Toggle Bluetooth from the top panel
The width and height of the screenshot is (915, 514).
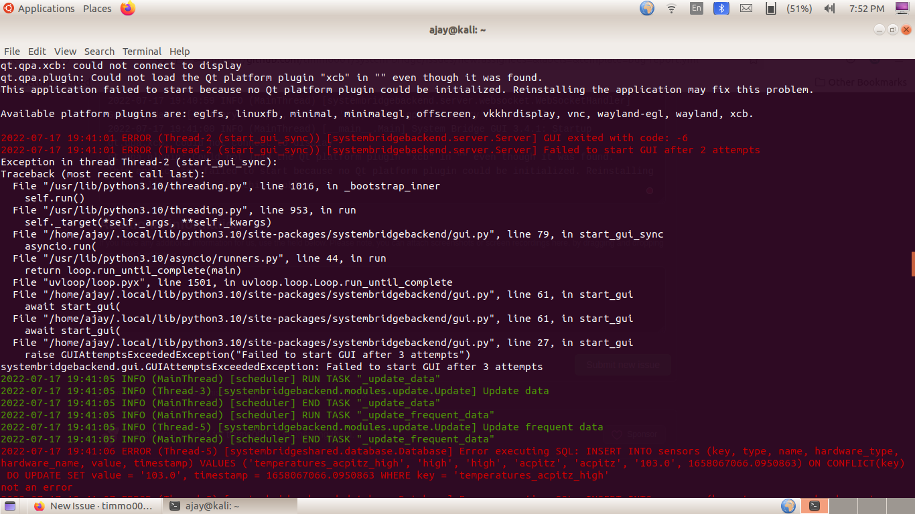pos(721,9)
